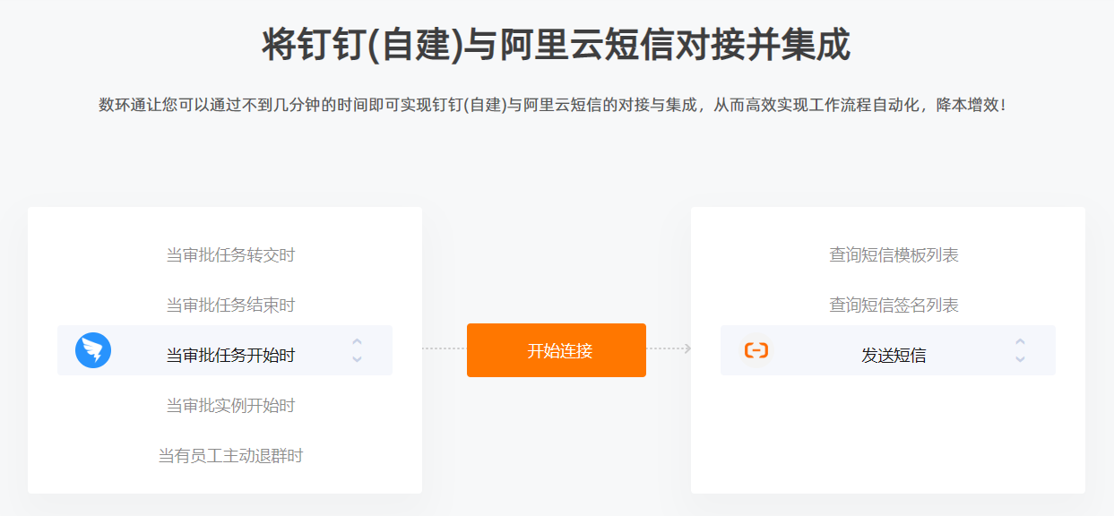Click down chevron in 发送短信 selector
Viewport: 1114px width, 516px height.
point(1020,359)
